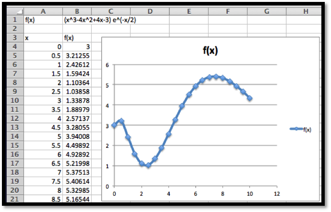Select cell with value 1.03858
331x212 pixels.
(x=77, y=91)
